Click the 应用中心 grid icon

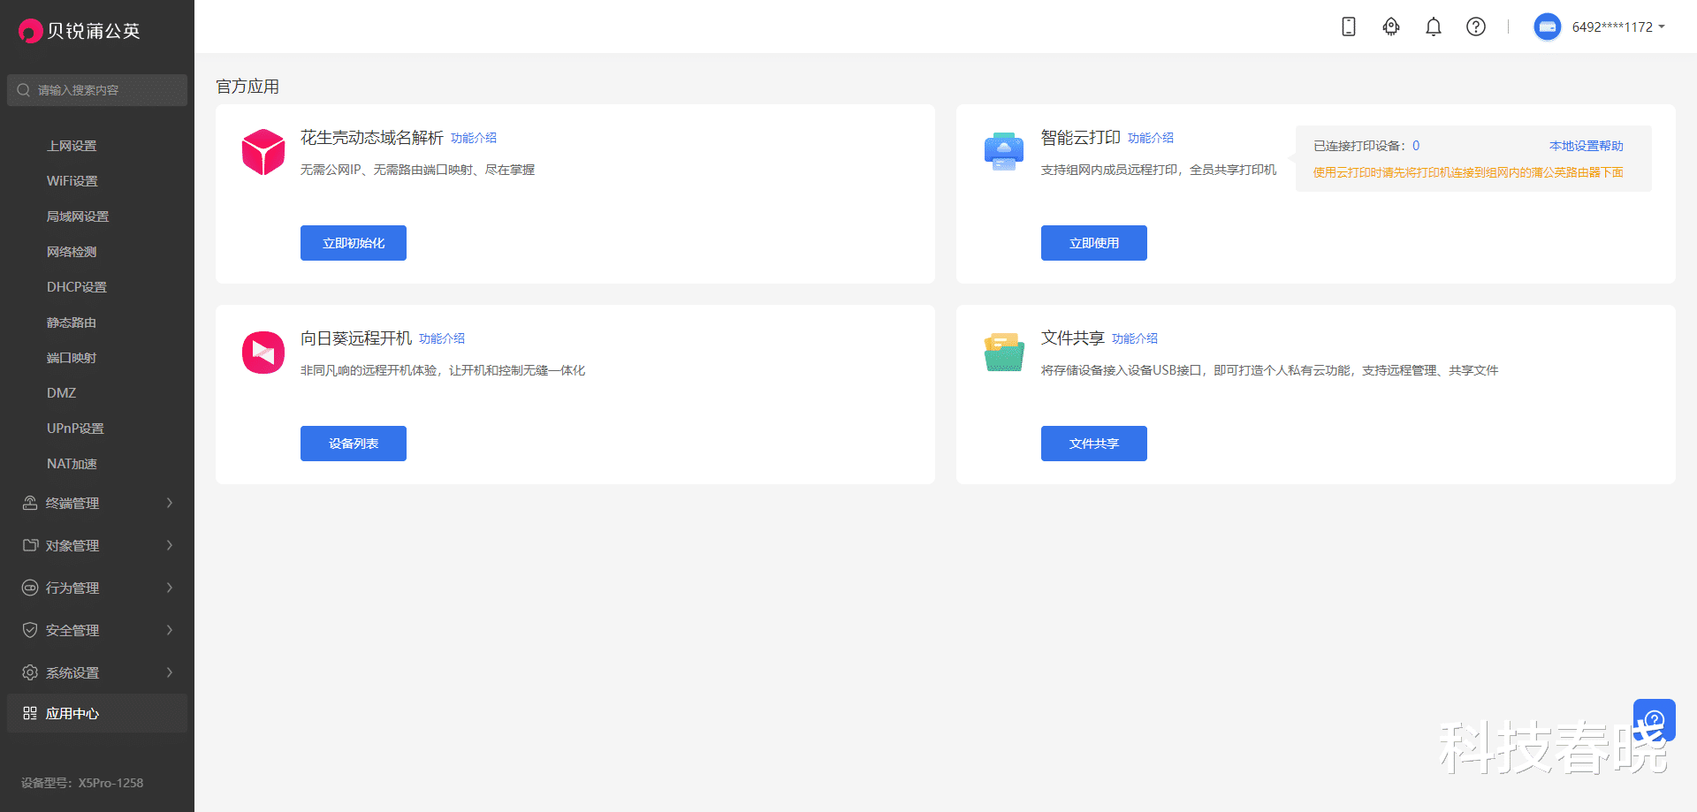pyautogui.click(x=30, y=713)
